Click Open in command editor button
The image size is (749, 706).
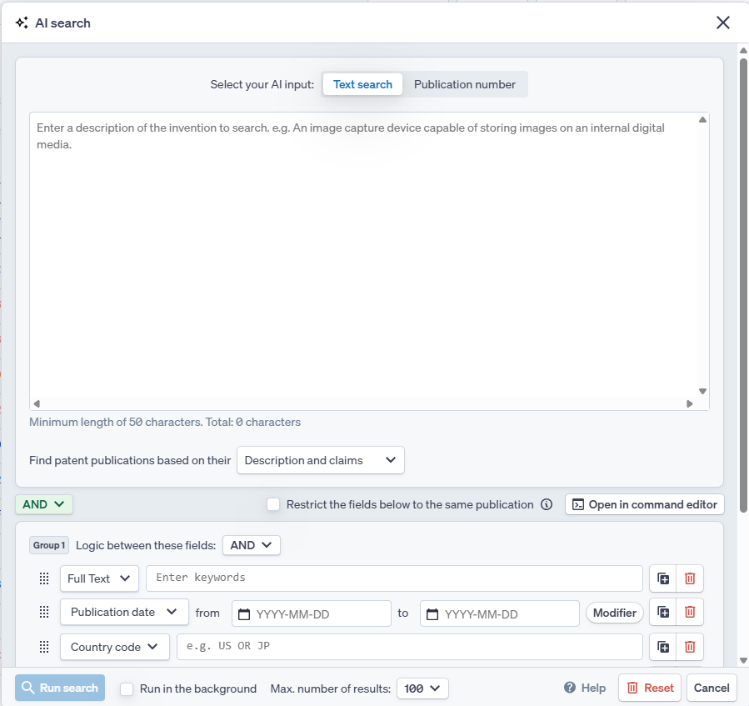point(644,504)
